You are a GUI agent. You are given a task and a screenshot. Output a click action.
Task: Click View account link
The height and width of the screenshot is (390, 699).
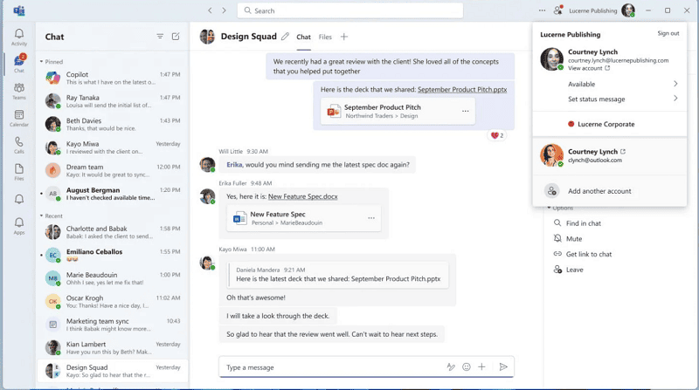click(x=589, y=68)
